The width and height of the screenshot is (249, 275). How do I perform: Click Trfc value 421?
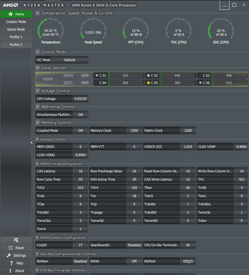tap(241, 179)
